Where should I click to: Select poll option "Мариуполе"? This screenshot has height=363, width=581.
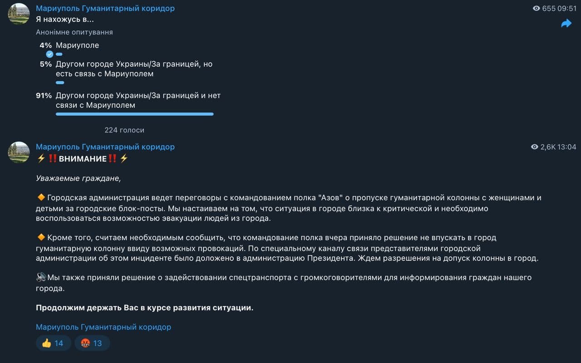click(x=77, y=45)
